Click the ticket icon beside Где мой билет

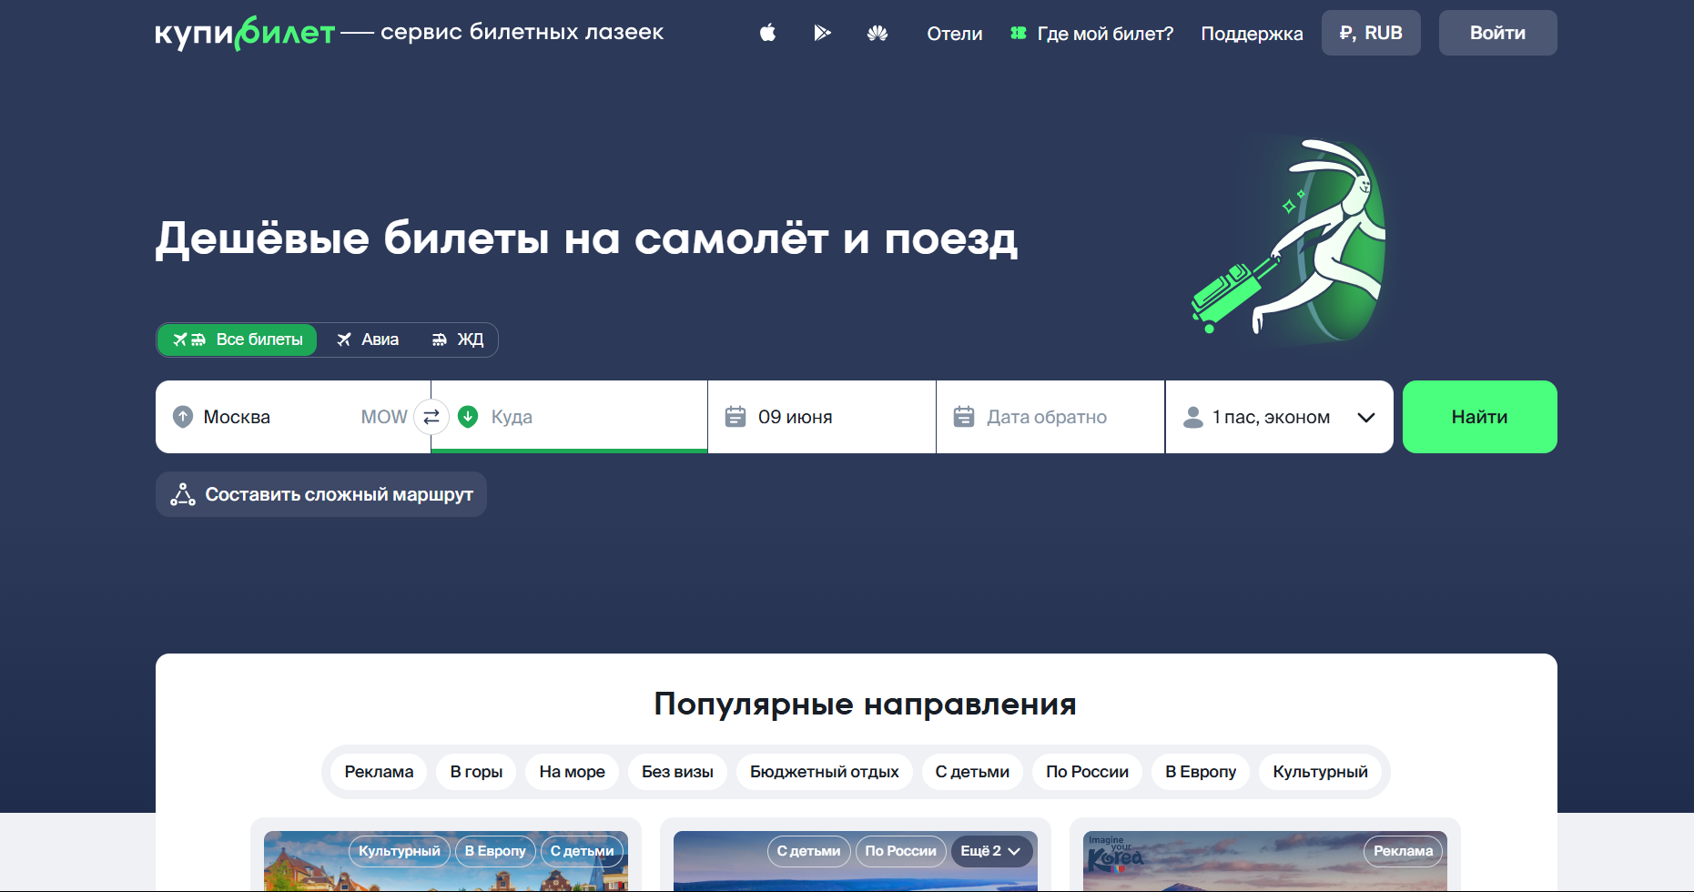[x=1019, y=34]
